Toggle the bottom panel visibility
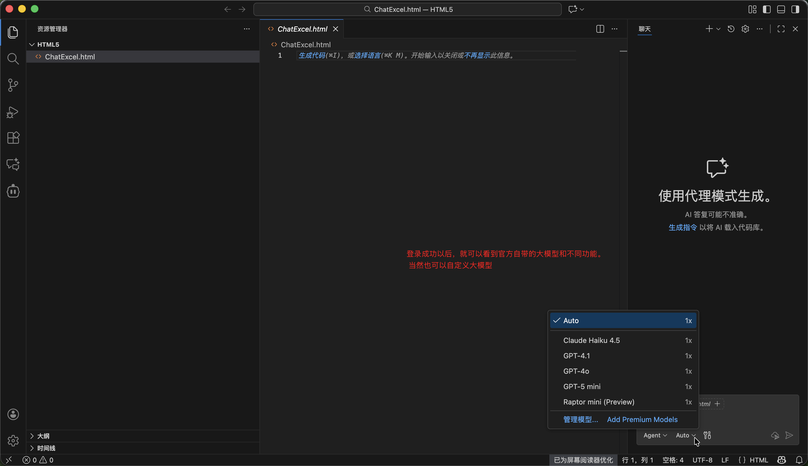Viewport: 808px width, 466px height. pyautogui.click(x=781, y=9)
